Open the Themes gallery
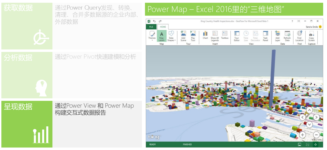 tap(152, 36)
